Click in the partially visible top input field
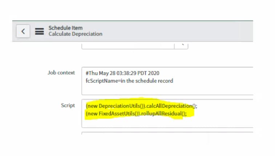275x156 pixels. pos(128,45)
